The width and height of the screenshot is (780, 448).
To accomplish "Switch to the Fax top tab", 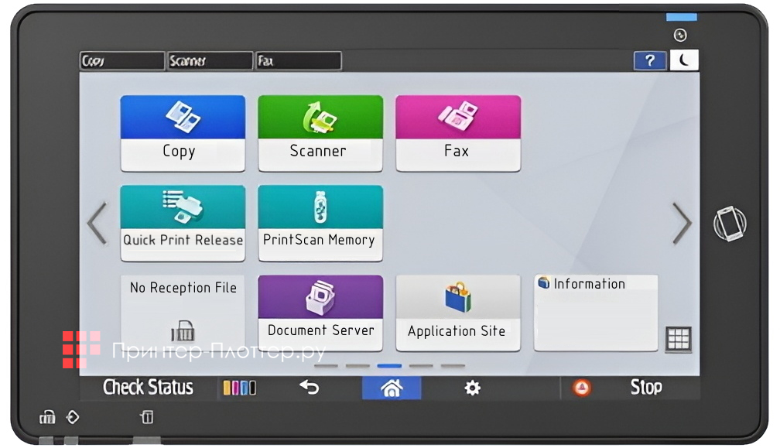I will point(298,61).
